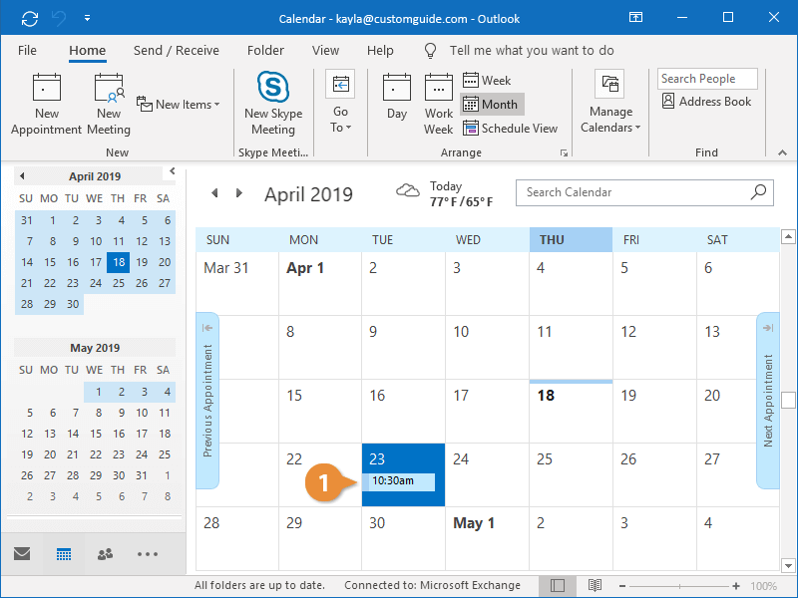Screen dimensions: 798x598
Task: Click the 100% zoom level
Action: [x=763, y=586]
